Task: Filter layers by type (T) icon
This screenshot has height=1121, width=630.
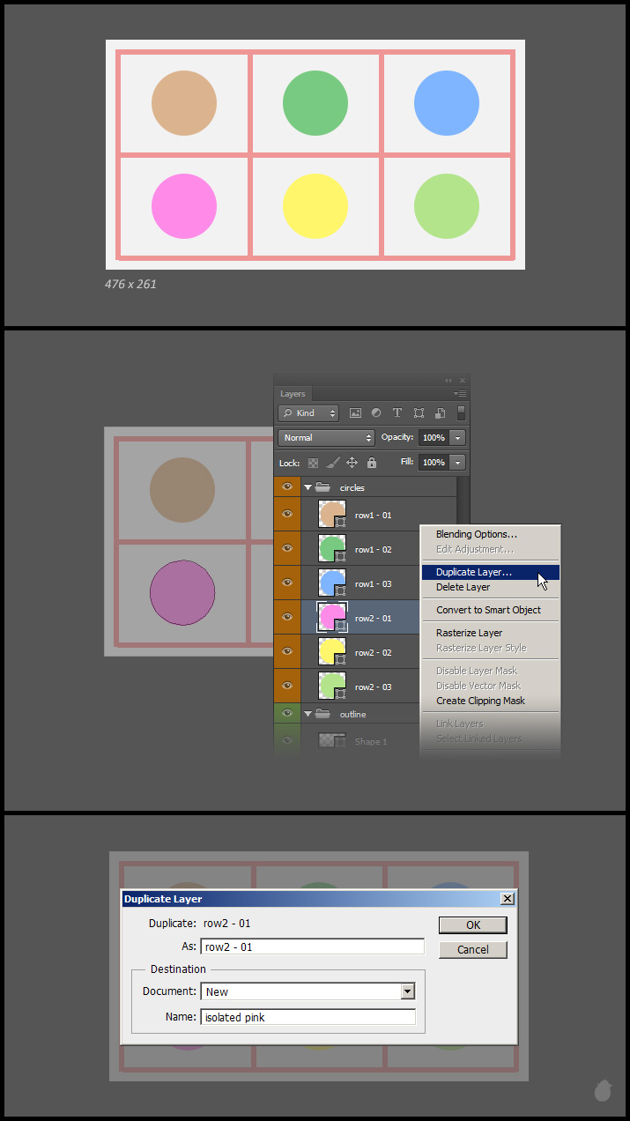Action: pos(397,412)
